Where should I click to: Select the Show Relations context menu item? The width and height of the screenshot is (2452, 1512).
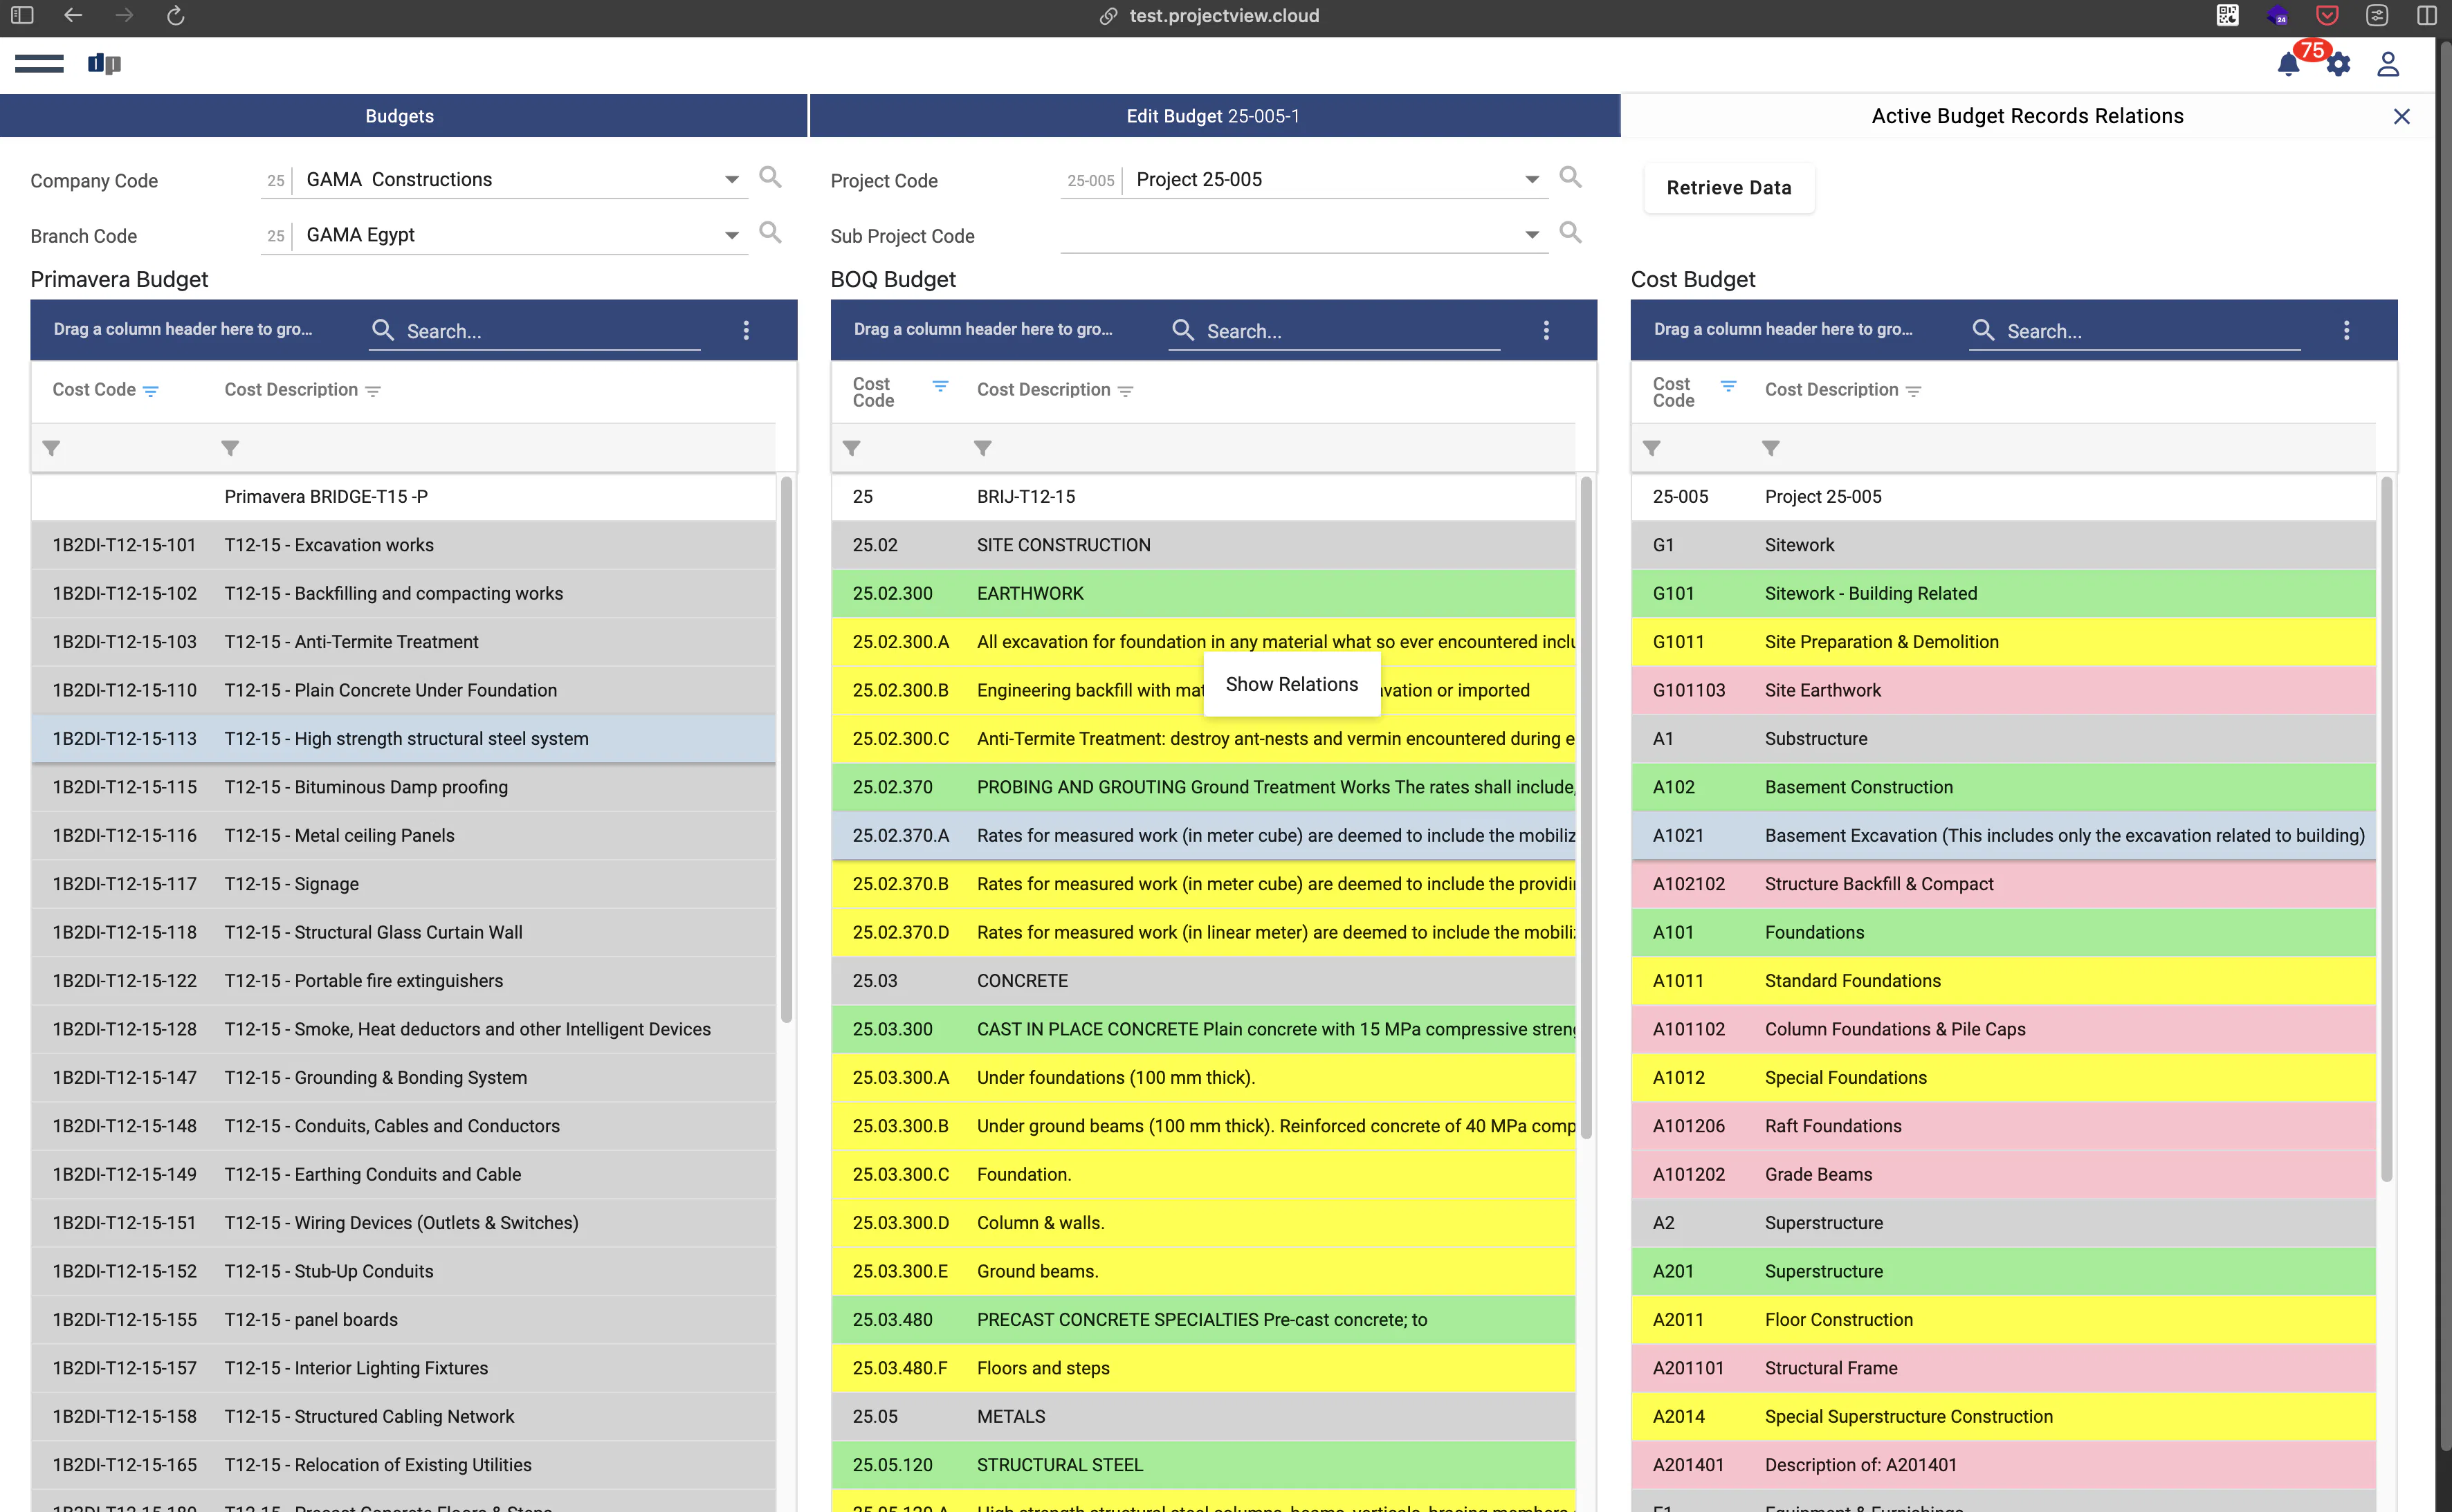pos(1291,684)
